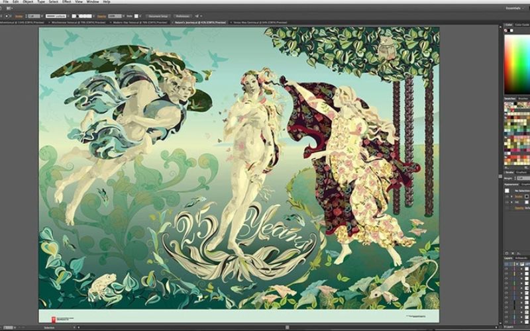Open the File menu
Viewport: 530px width, 331px height.
[x=5, y=2]
